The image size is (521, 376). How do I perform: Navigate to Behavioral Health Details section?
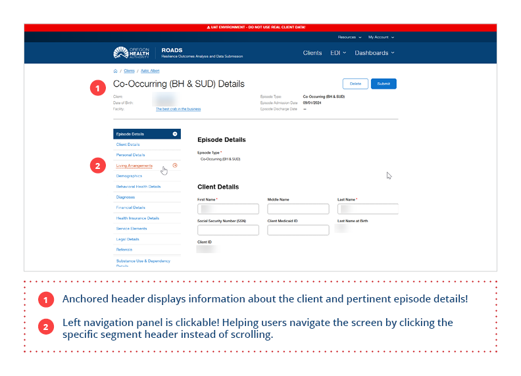(138, 187)
